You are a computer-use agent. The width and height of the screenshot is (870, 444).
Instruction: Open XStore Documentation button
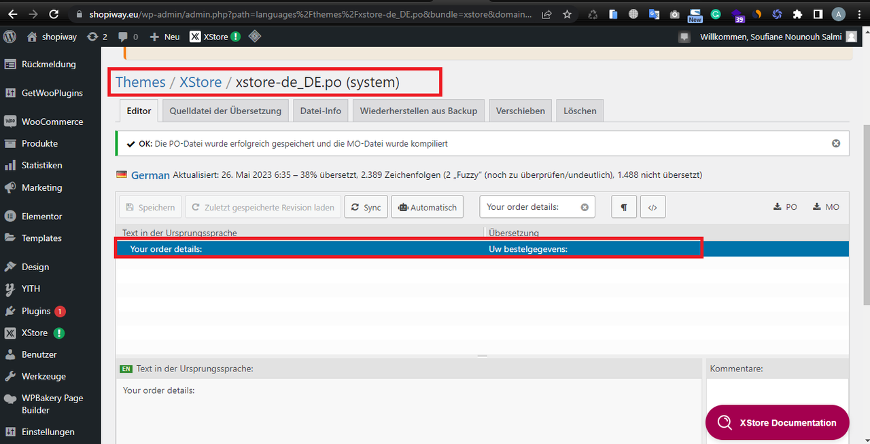click(778, 422)
